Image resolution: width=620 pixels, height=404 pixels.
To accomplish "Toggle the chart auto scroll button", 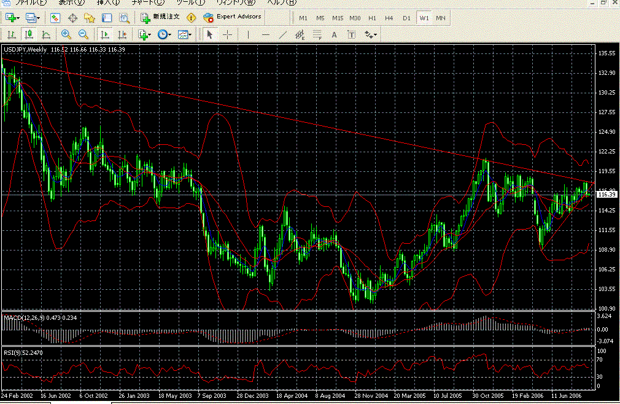I will [105, 35].
